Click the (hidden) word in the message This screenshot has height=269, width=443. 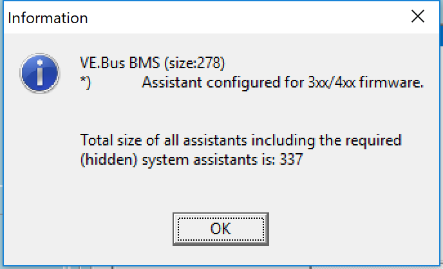coord(108,160)
